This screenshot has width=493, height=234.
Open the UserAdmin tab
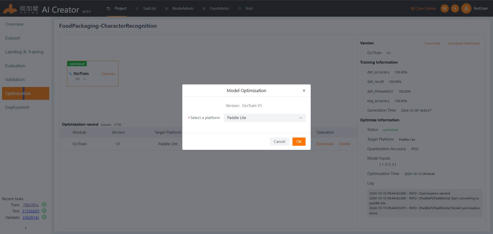coord(215,8)
